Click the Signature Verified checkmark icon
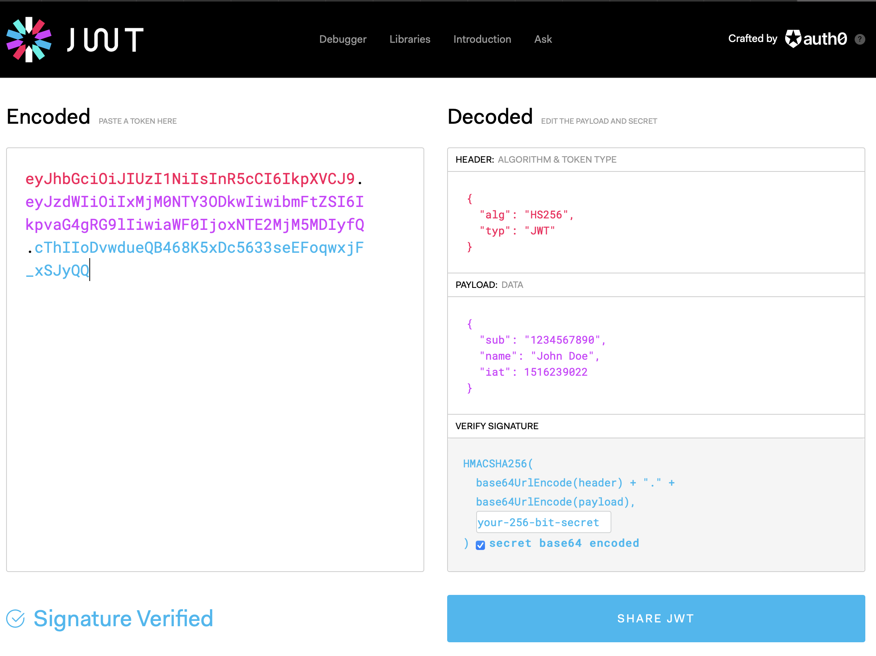The width and height of the screenshot is (876, 656). pyautogui.click(x=16, y=619)
